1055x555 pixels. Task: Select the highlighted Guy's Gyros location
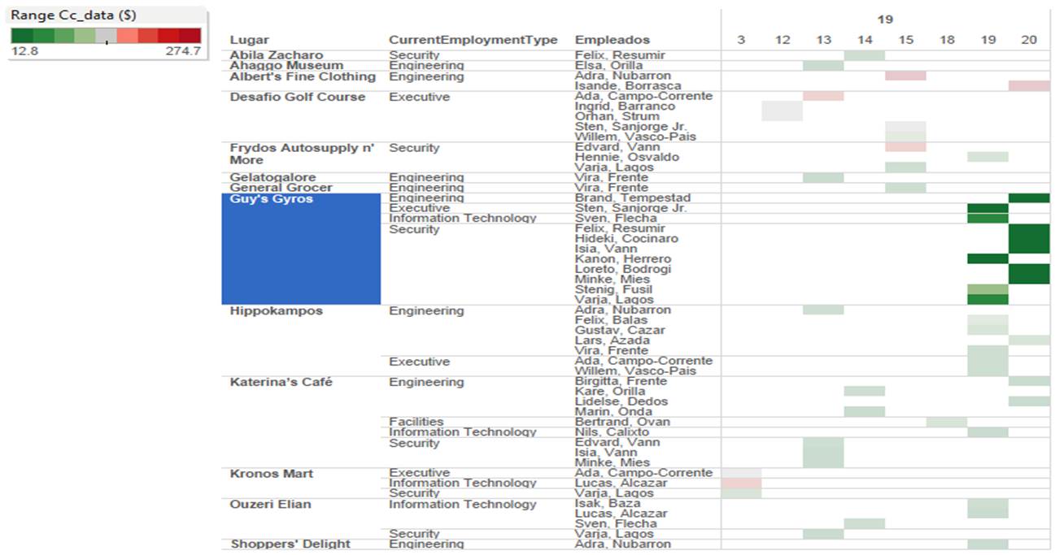[x=301, y=249]
